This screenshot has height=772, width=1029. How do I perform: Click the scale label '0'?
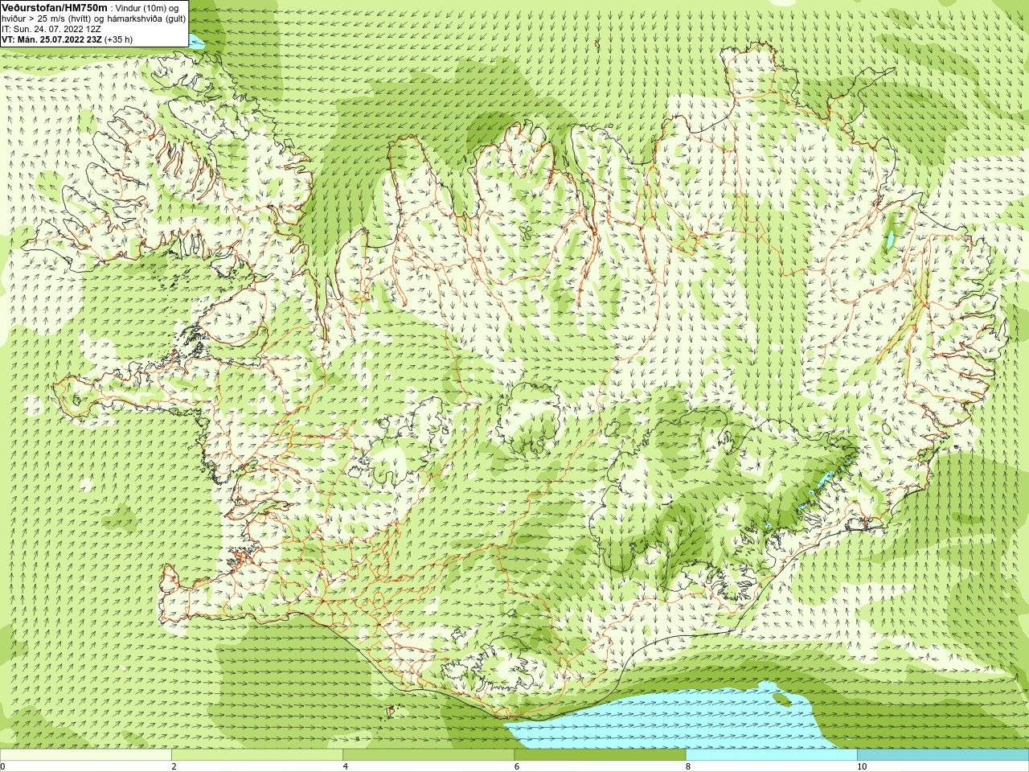click(x=3, y=766)
